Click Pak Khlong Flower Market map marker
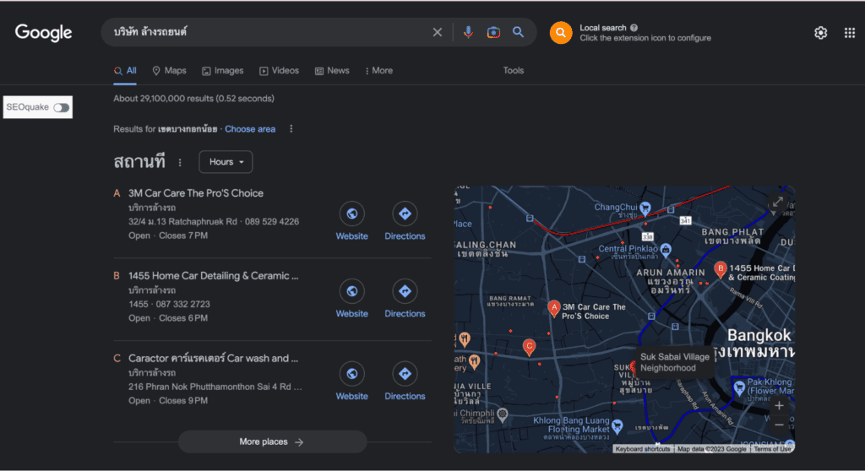This screenshot has width=865, height=471. point(740,387)
